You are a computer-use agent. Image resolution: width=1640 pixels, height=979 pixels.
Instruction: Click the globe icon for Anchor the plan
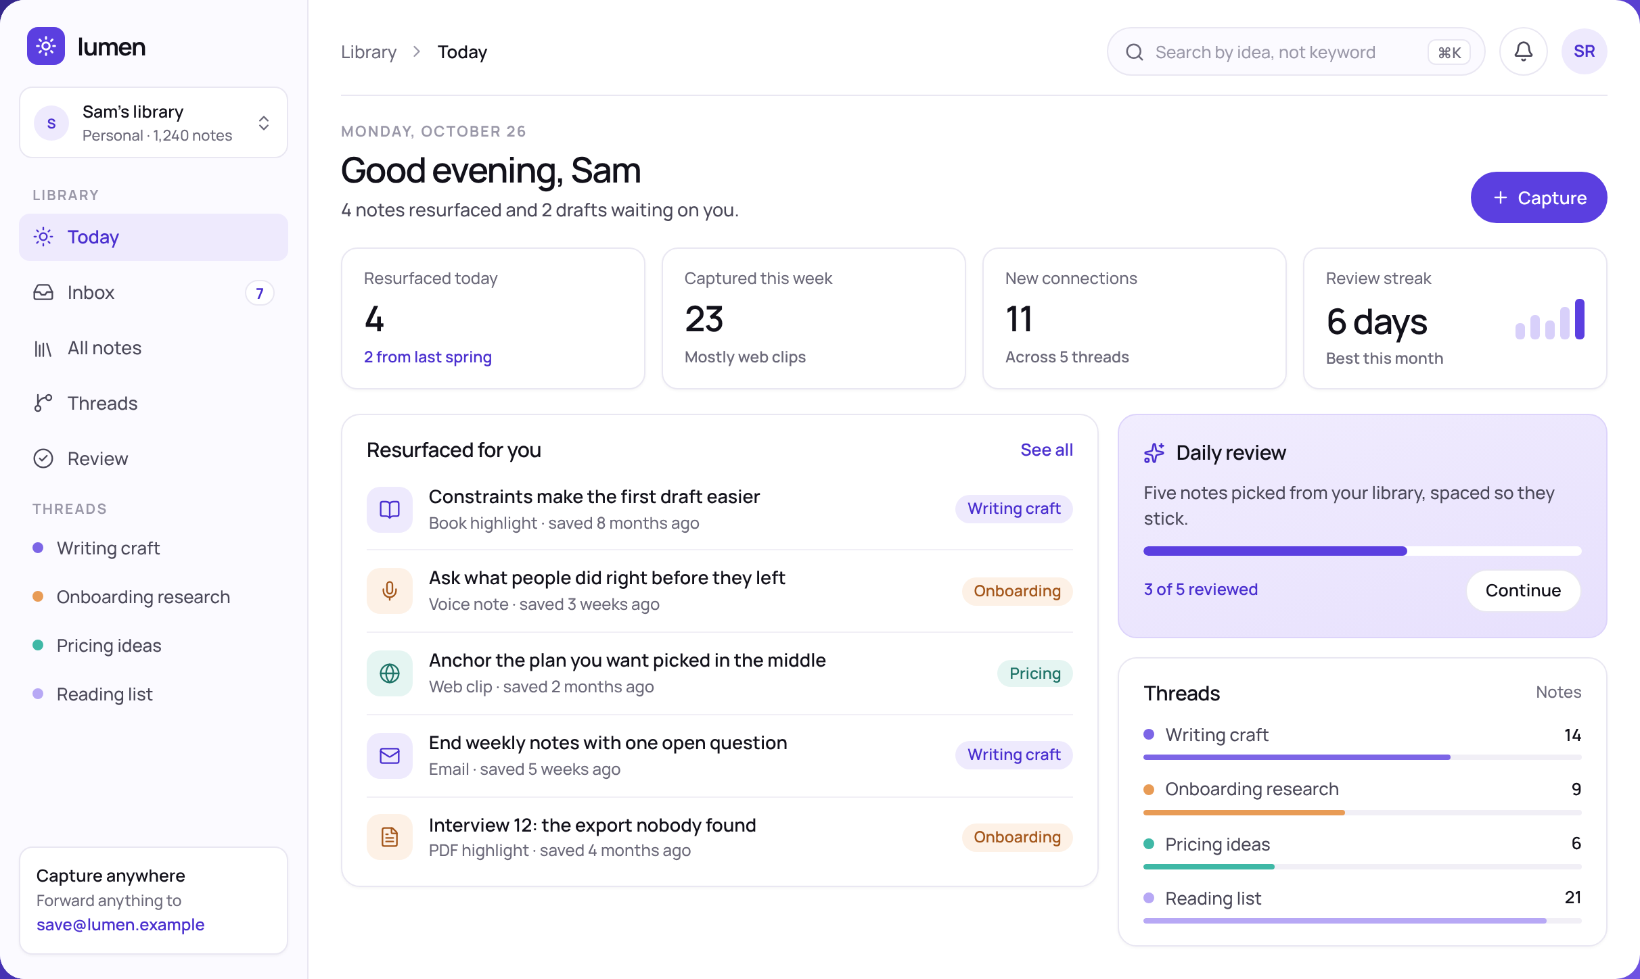(x=390, y=673)
